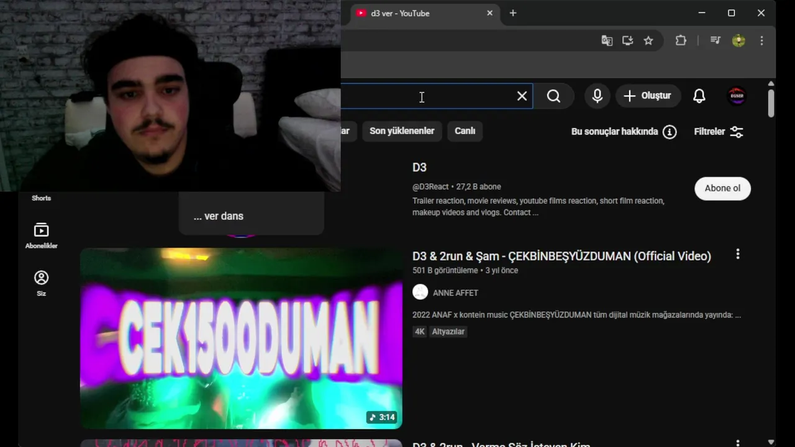The height and width of the screenshot is (447, 795).
Task: Click the D3 channel description text
Action: tap(538, 207)
